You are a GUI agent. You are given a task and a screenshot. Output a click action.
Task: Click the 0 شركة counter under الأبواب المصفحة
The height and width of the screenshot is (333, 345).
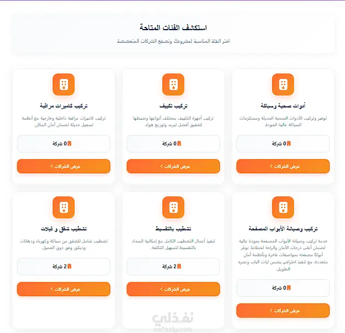[283, 288]
